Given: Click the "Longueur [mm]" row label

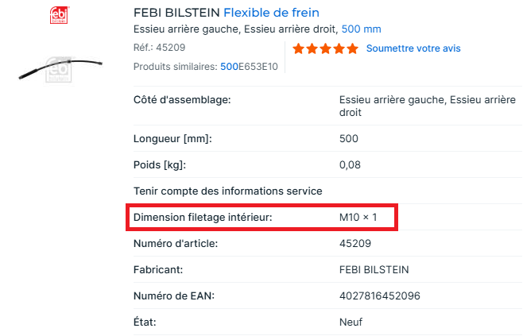Looking at the screenshot, I should pyautogui.click(x=172, y=139).
